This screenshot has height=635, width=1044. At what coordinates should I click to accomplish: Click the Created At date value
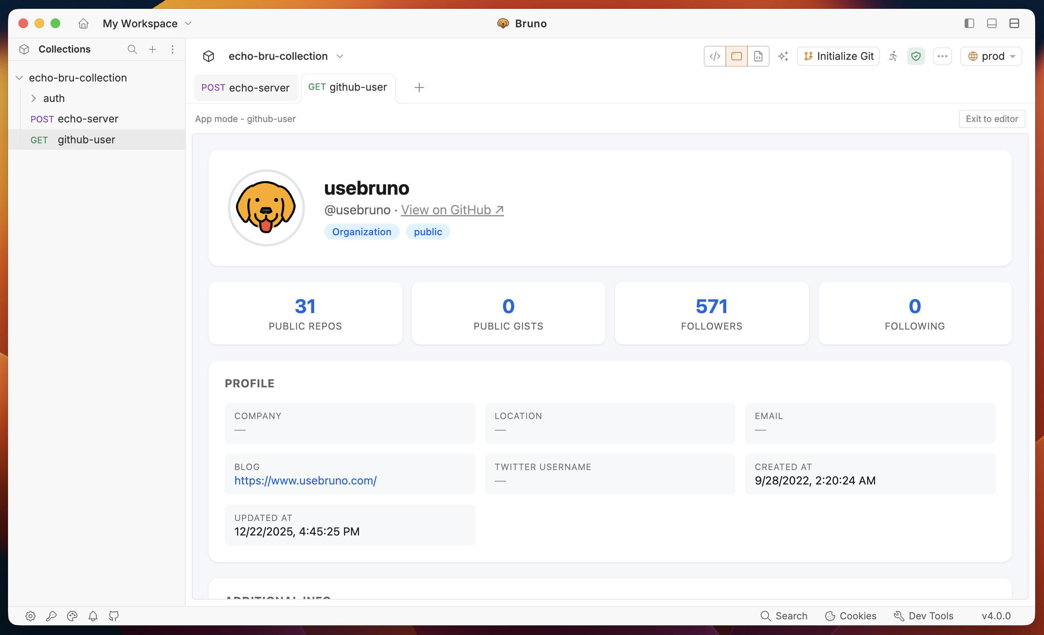tap(815, 480)
